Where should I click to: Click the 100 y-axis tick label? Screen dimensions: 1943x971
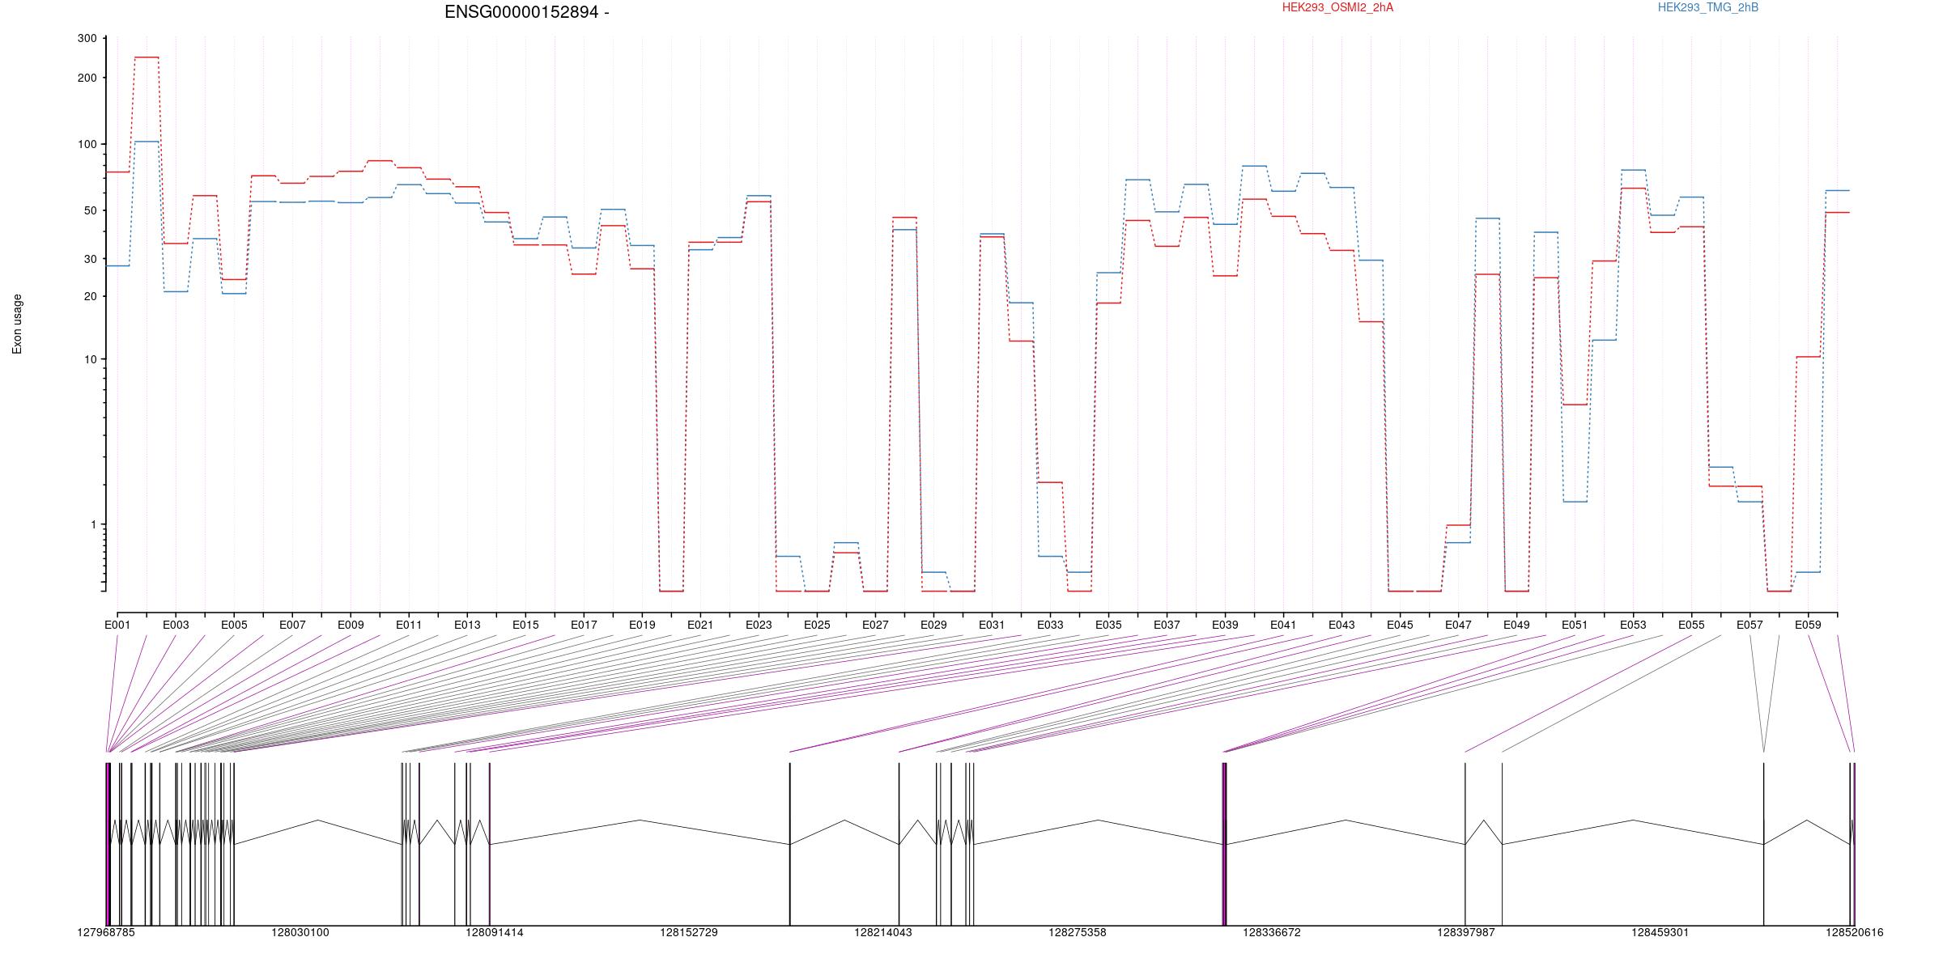pos(87,144)
